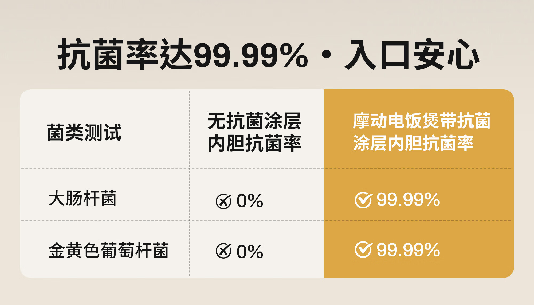The height and width of the screenshot is (305, 534).
Task: Click 涂层内胆抗菌率 text in the yellow header
Action: pos(413,143)
